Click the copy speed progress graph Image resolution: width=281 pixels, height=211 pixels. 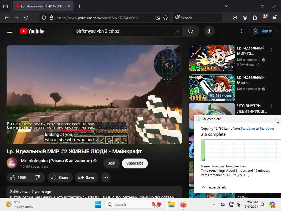pyautogui.click(x=241, y=150)
